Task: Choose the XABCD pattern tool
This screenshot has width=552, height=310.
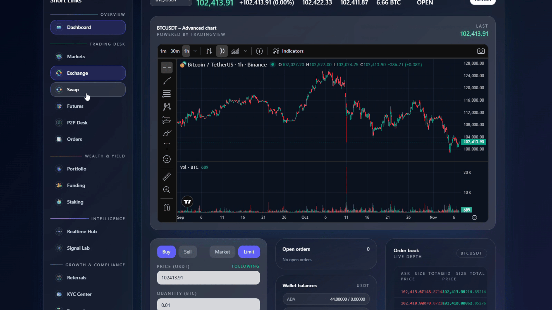Action: click(x=167, y=107)
